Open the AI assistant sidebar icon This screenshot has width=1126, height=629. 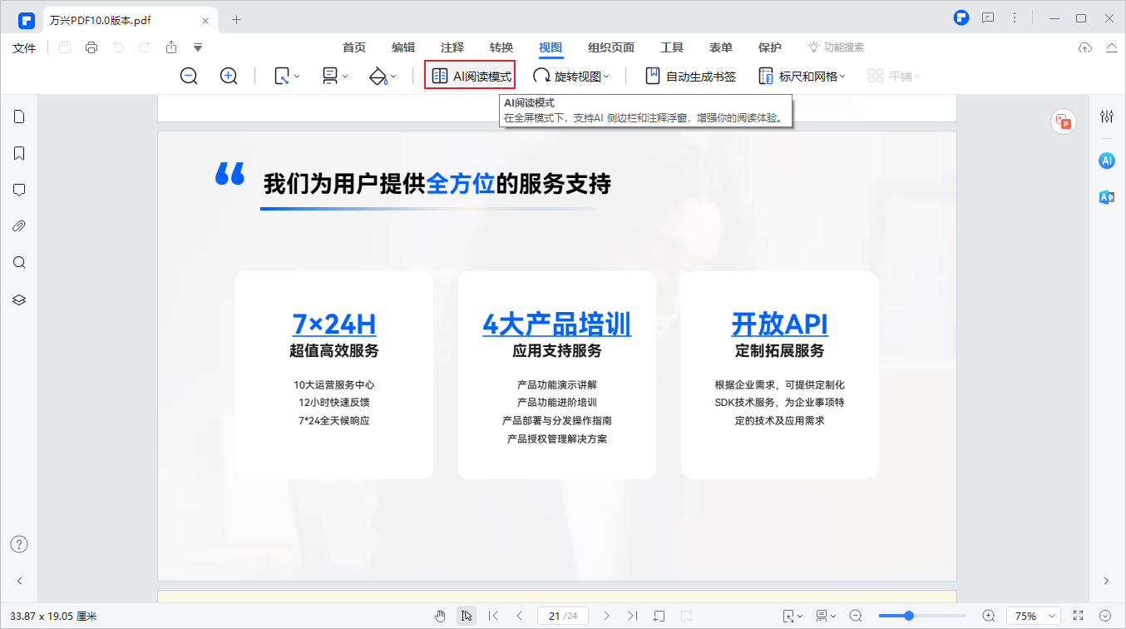(x=1107, y=161)
